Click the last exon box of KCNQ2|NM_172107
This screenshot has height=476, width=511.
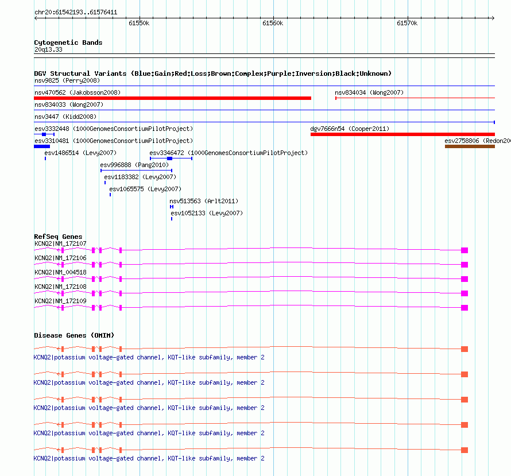point(464,250)
